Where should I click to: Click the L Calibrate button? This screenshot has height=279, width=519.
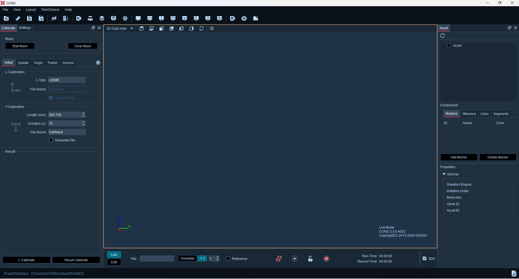[26, 260]
